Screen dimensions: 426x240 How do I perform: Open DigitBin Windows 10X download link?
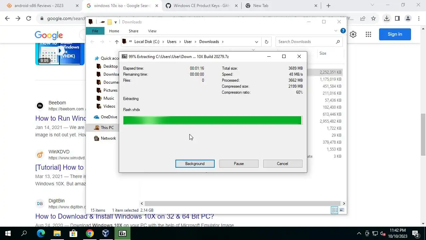pos(124,216)
